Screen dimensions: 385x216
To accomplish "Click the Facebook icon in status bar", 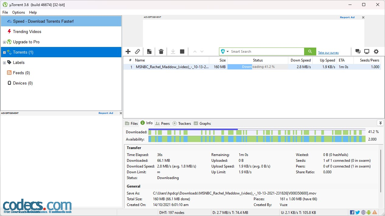I will (352, 212).
